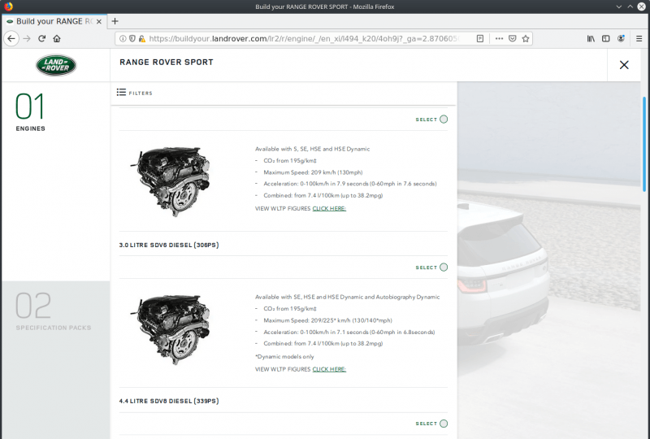Click RANGE ROVER SPORT title
The height and width of the screenshot is (439, 650).
coord(167,63)
